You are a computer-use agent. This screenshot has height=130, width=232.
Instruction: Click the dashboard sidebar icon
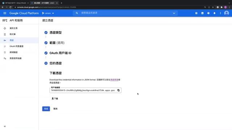pyautogui.click(x=5, y=28)
